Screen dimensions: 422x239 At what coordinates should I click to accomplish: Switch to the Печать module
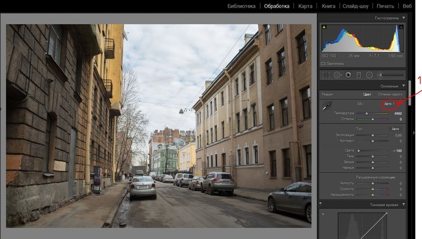(x=385, y=6)
